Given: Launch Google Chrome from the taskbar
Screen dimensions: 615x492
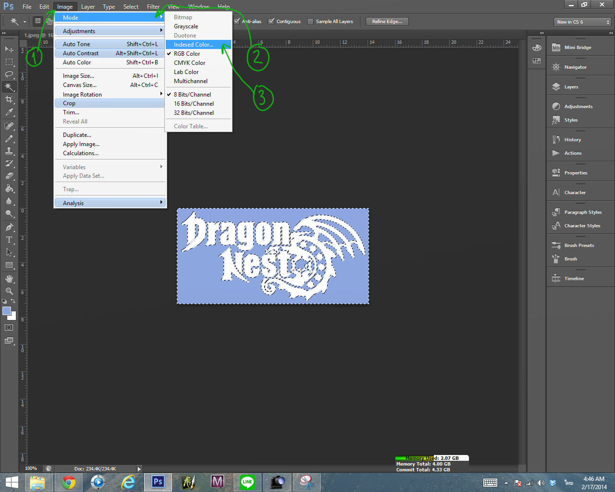Looking at the screenshot, I should tap(69, 482).
